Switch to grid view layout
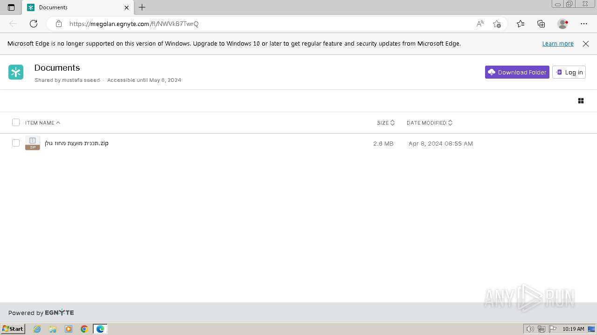This screenshot has width=597, height=335. coord(581,100)
